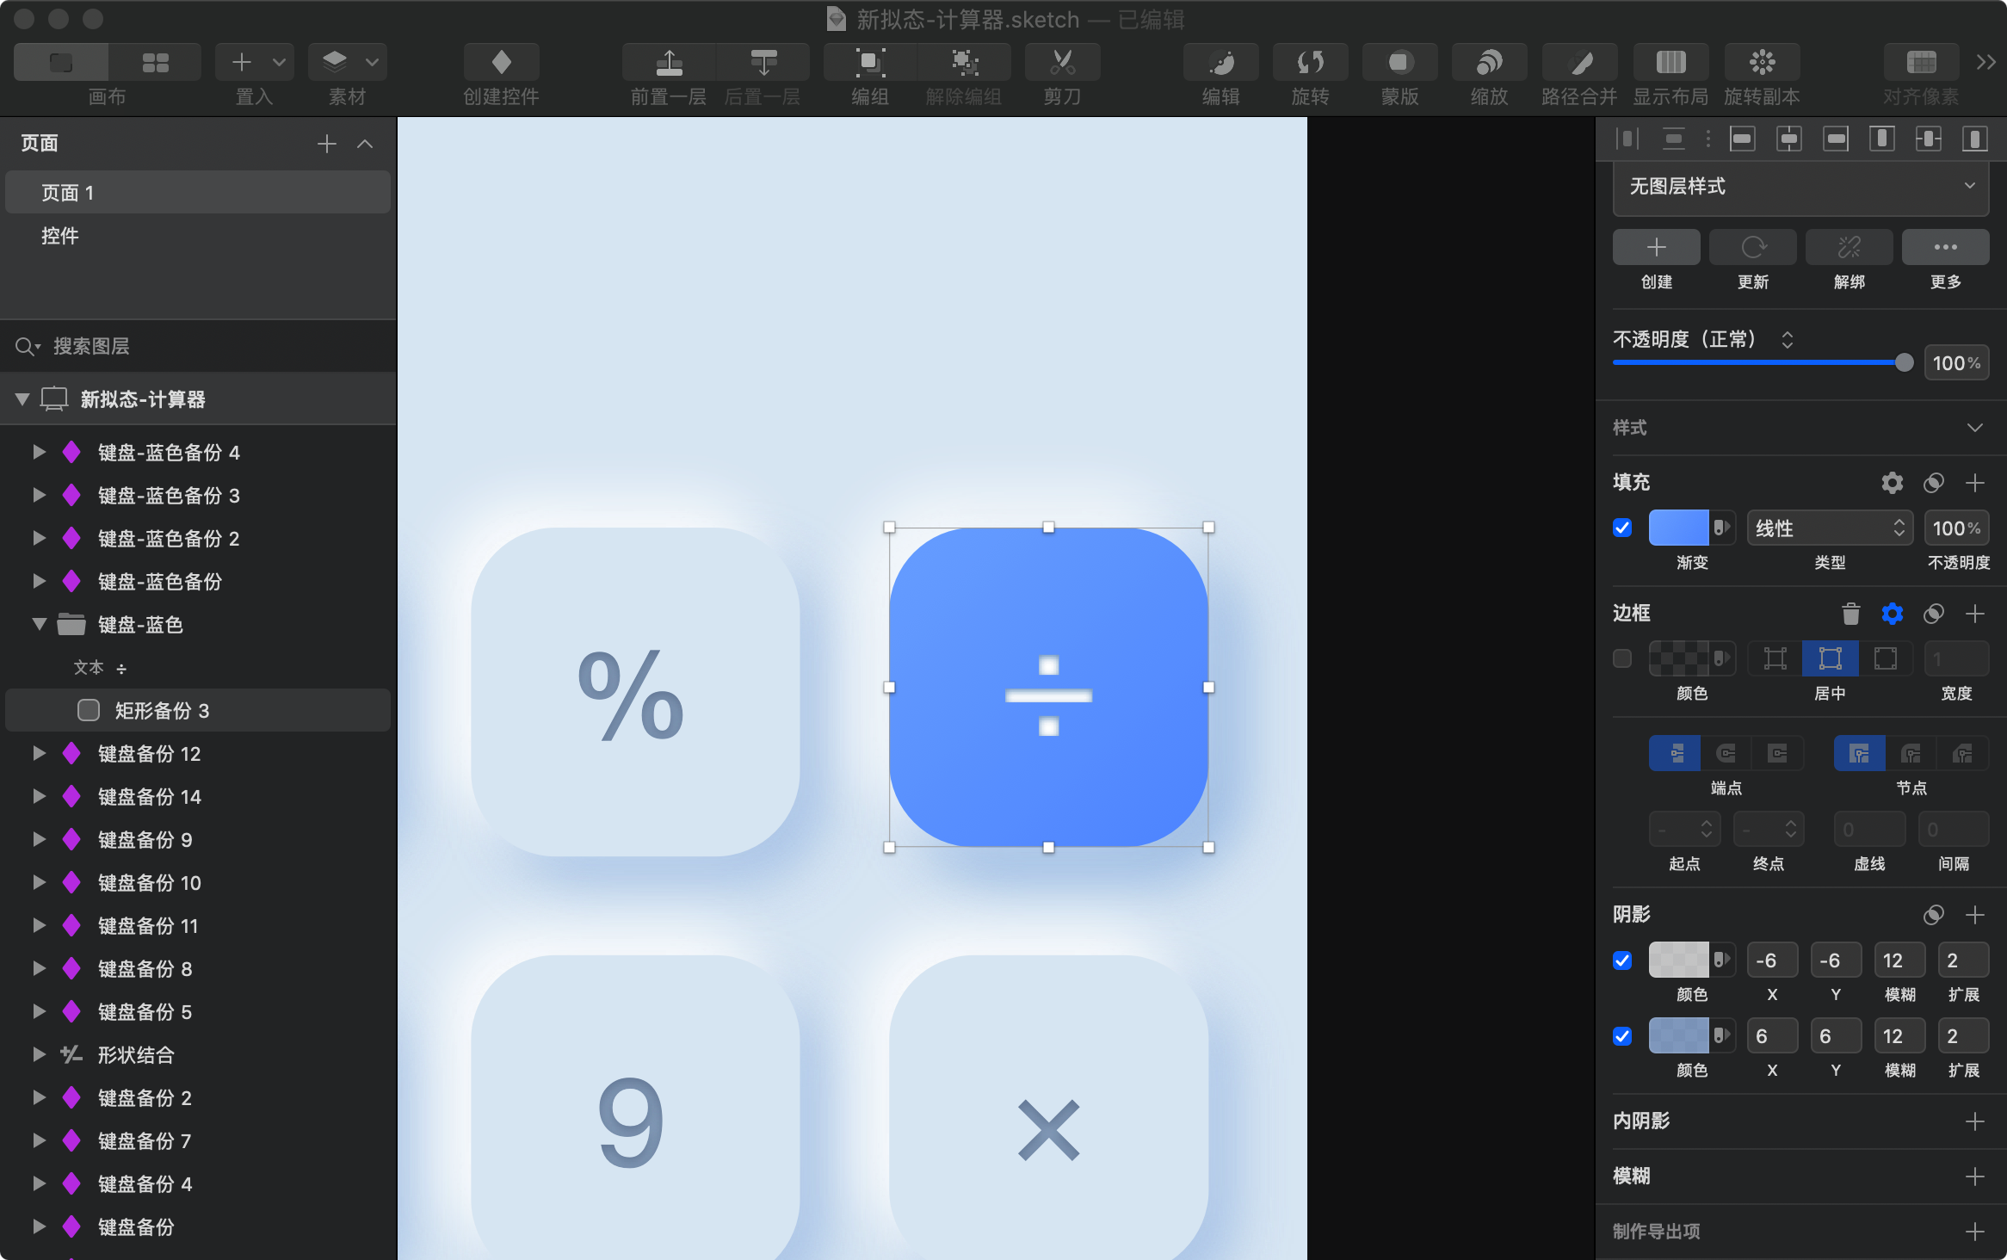Click the Group (编组) toolbar icon

(x=869, y=62)
